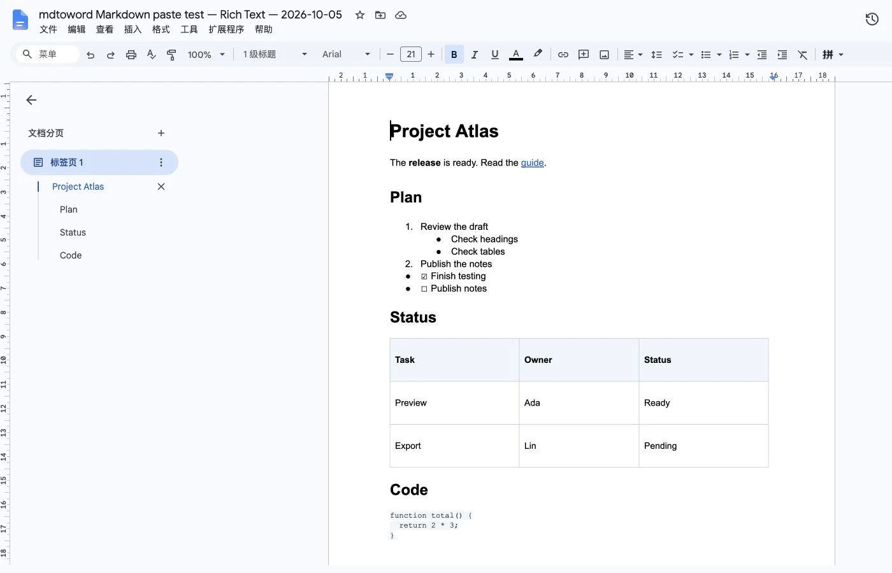Screen dimensions: 892x573
Task: Open the Arial font dropdown
Action: [x=346, y=55]
